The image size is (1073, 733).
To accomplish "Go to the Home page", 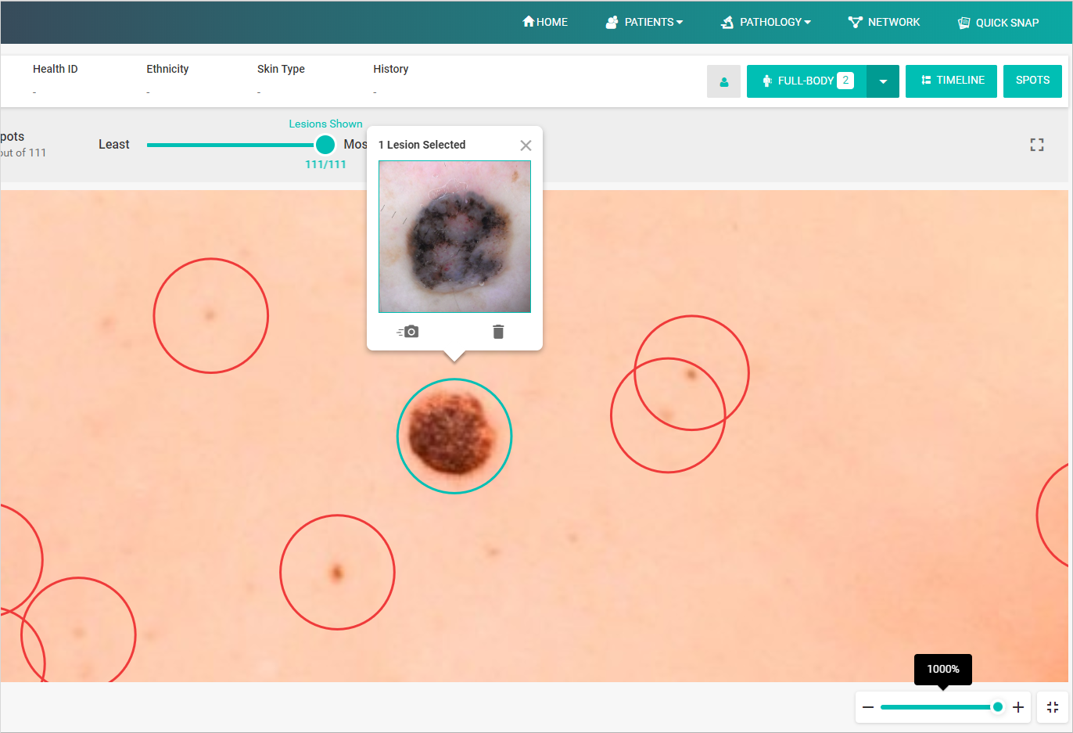I will pos(545,22).
